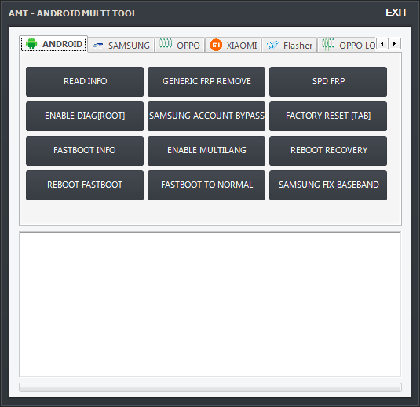This screenshot has height=407, width=420.
Task: Click ENABLE MULTILANG button
Action: pyautogui.click(x=206, y=151)
